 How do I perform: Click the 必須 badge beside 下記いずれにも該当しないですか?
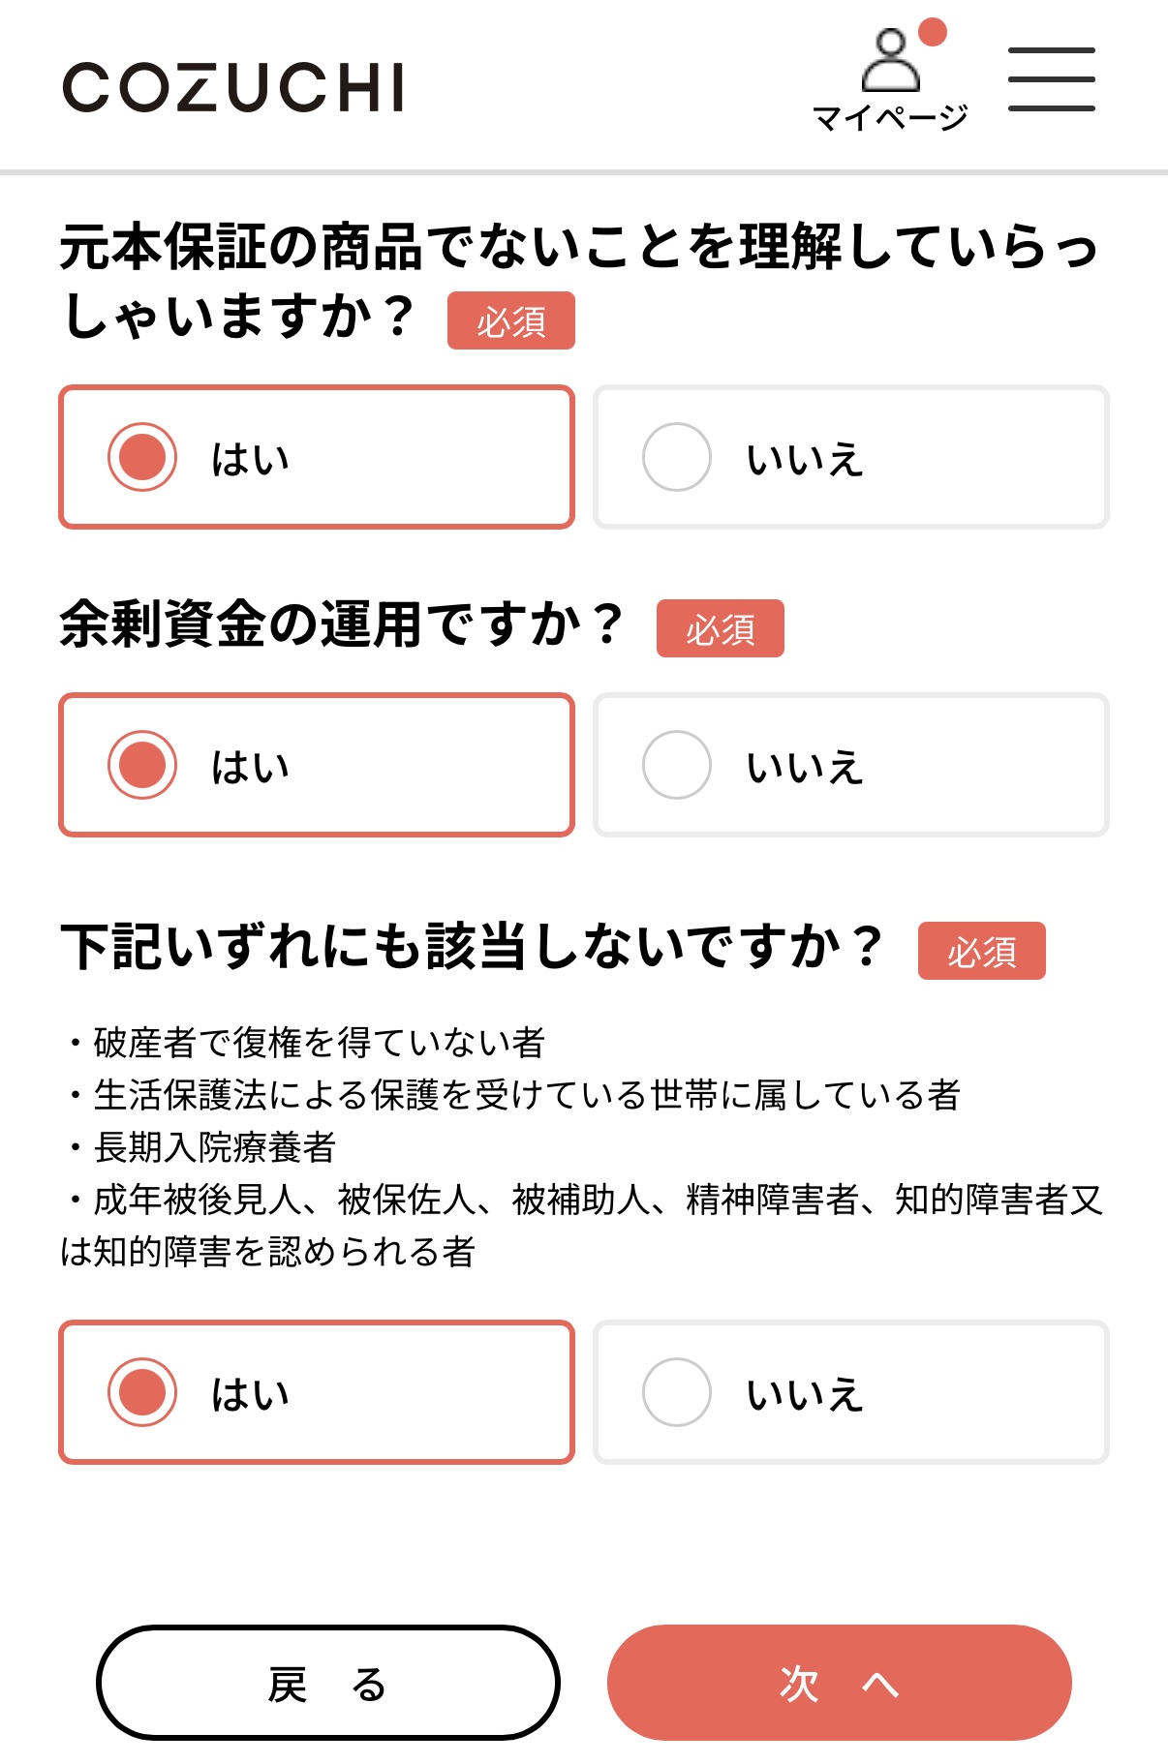tap(981, 951)
